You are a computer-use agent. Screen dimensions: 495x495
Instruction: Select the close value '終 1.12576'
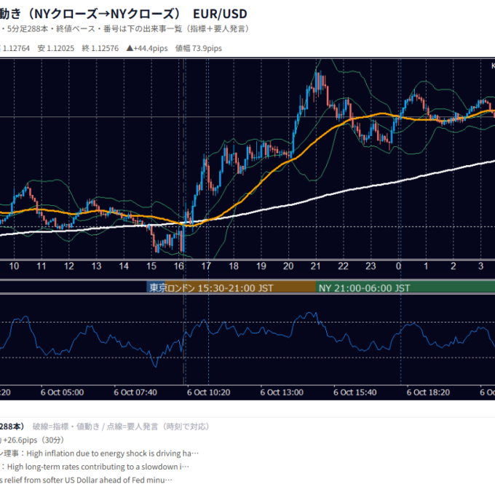(100, 48)
